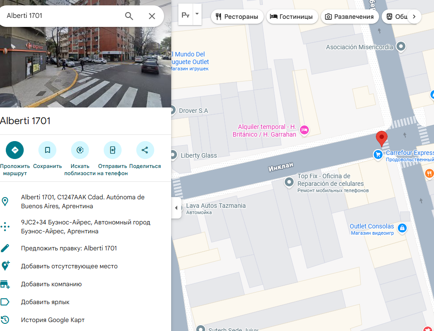Select the Общ transit category chip
Viewport: 434px width, 331px height.
coord(396,17)
